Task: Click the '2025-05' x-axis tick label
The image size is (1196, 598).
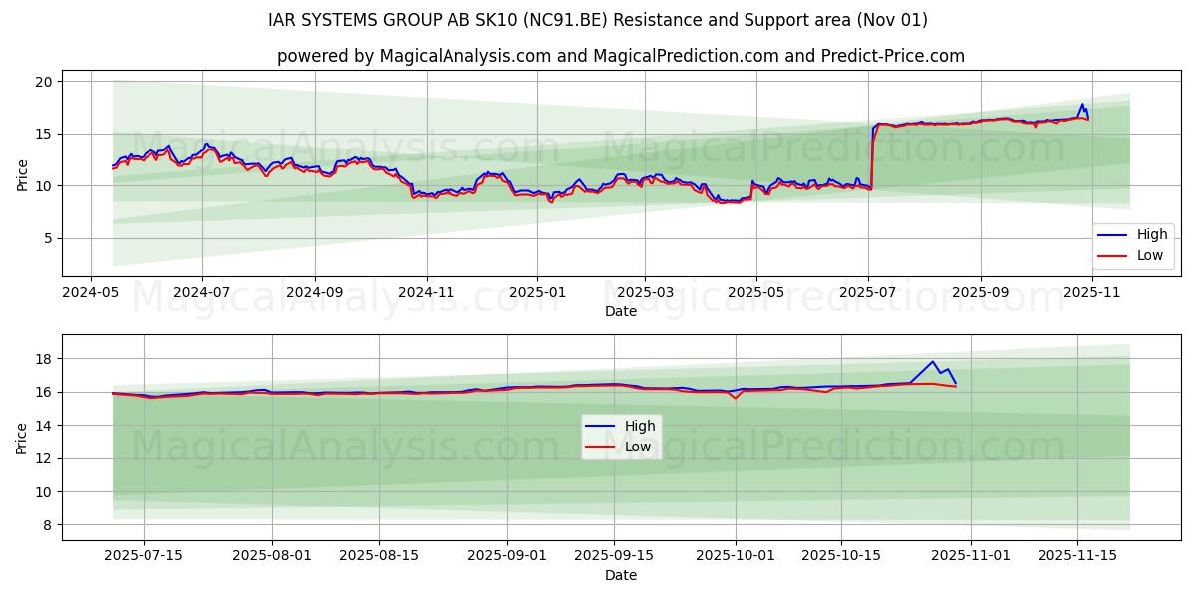Action: [755, 293]
